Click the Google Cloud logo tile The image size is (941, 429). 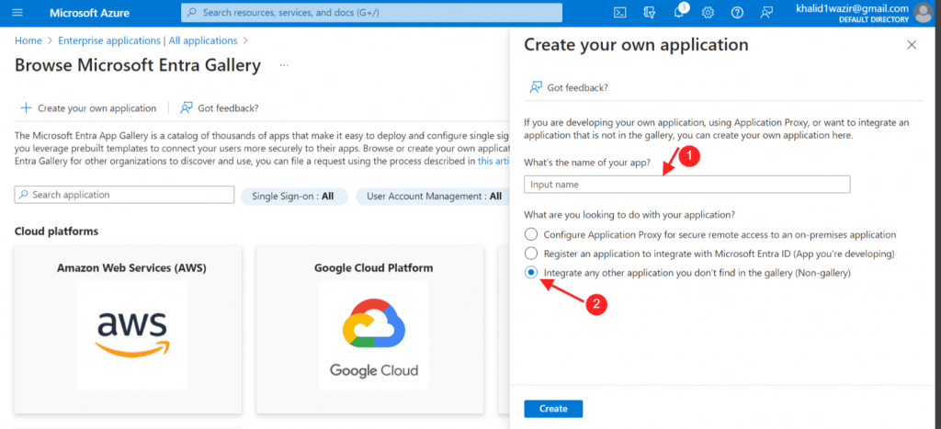coord(374,335)
